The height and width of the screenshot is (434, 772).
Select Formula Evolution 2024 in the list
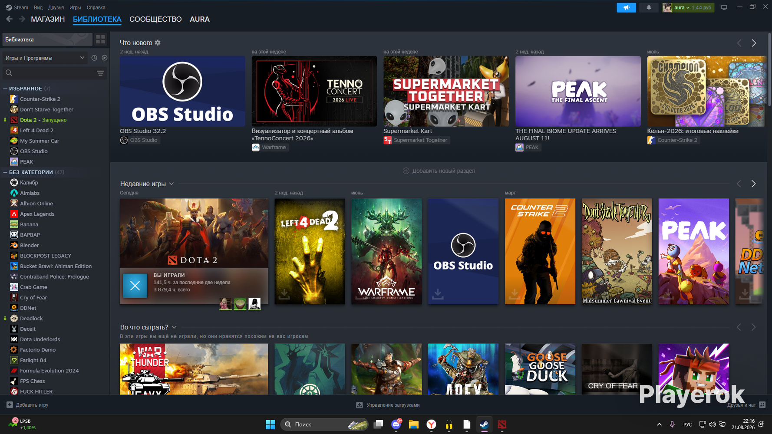(49, 371)
